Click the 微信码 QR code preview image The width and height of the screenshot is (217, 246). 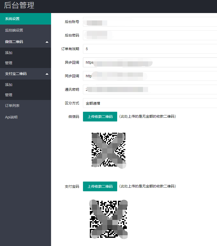pos(109,150)
